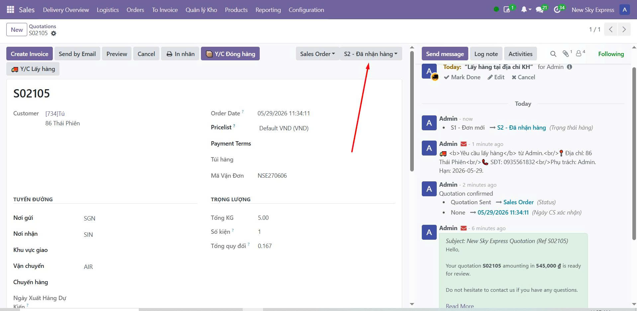637x311 pixels.
Task: Open the Quản lý Kho menu
Action: (x=201, y=10)
